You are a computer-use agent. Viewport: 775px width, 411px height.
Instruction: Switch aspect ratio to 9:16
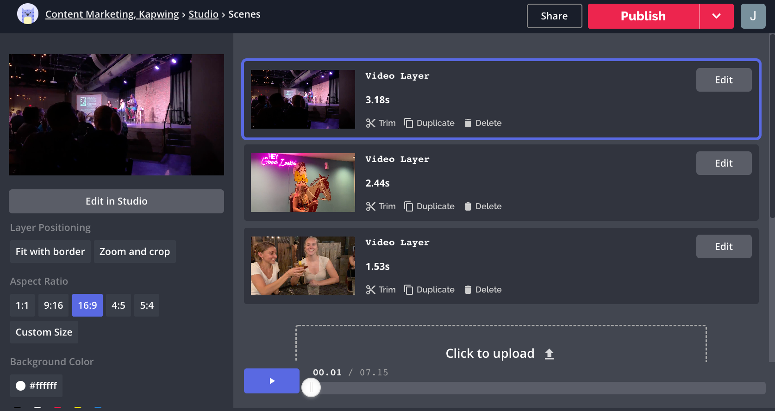tap(53, 305)
